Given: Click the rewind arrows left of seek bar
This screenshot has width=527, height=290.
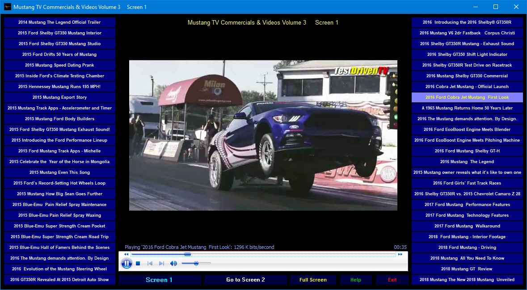Looking at the screenshot, I should coord(126,254).
